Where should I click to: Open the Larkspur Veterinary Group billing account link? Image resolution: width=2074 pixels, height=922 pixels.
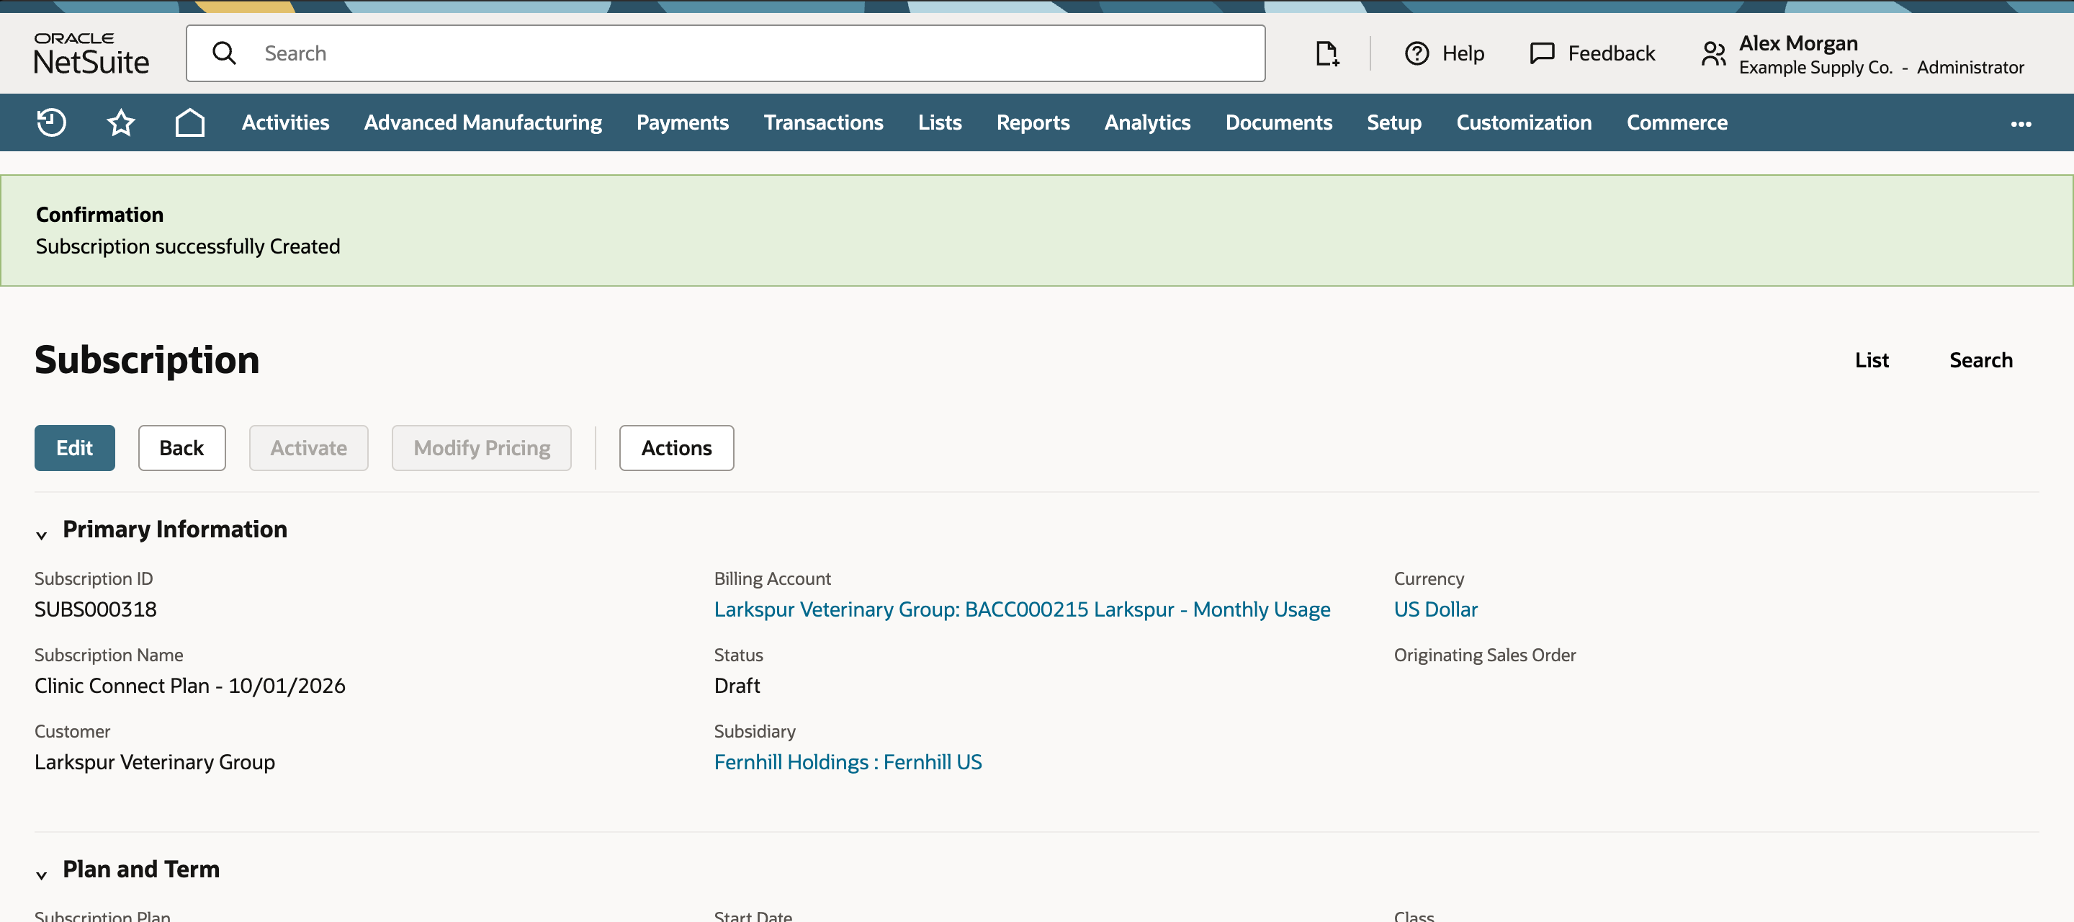1022,609
